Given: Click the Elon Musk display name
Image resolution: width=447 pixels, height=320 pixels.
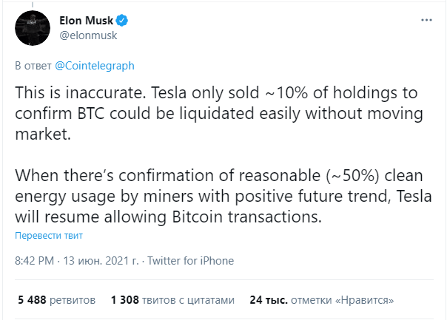Looking at the screenshot, I should point(87,21).
